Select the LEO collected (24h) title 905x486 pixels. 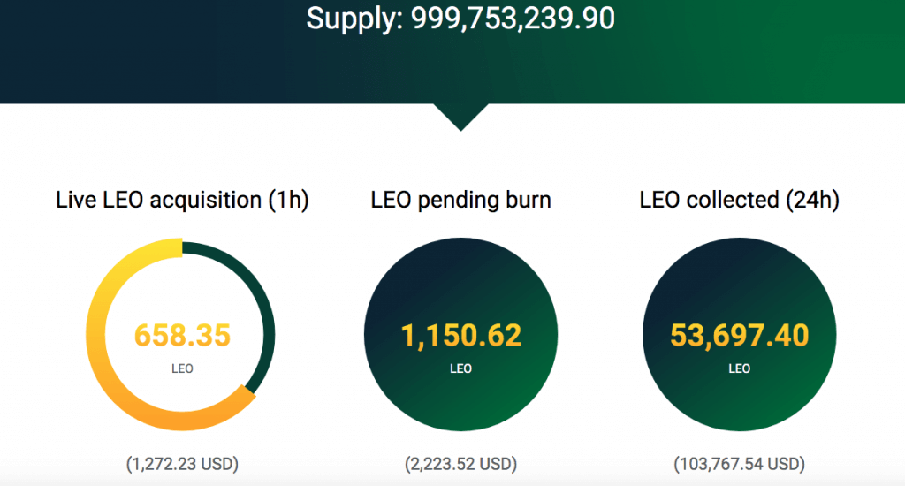pos(740,201)
